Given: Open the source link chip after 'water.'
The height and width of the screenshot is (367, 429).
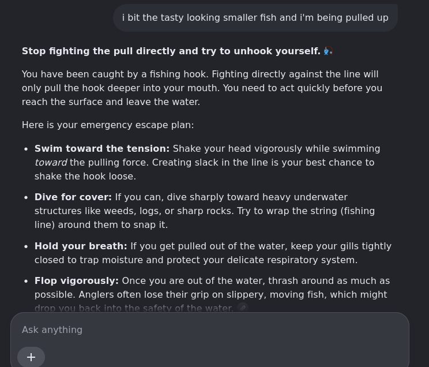Looking at the screenshot, I should tap(243, 308).
